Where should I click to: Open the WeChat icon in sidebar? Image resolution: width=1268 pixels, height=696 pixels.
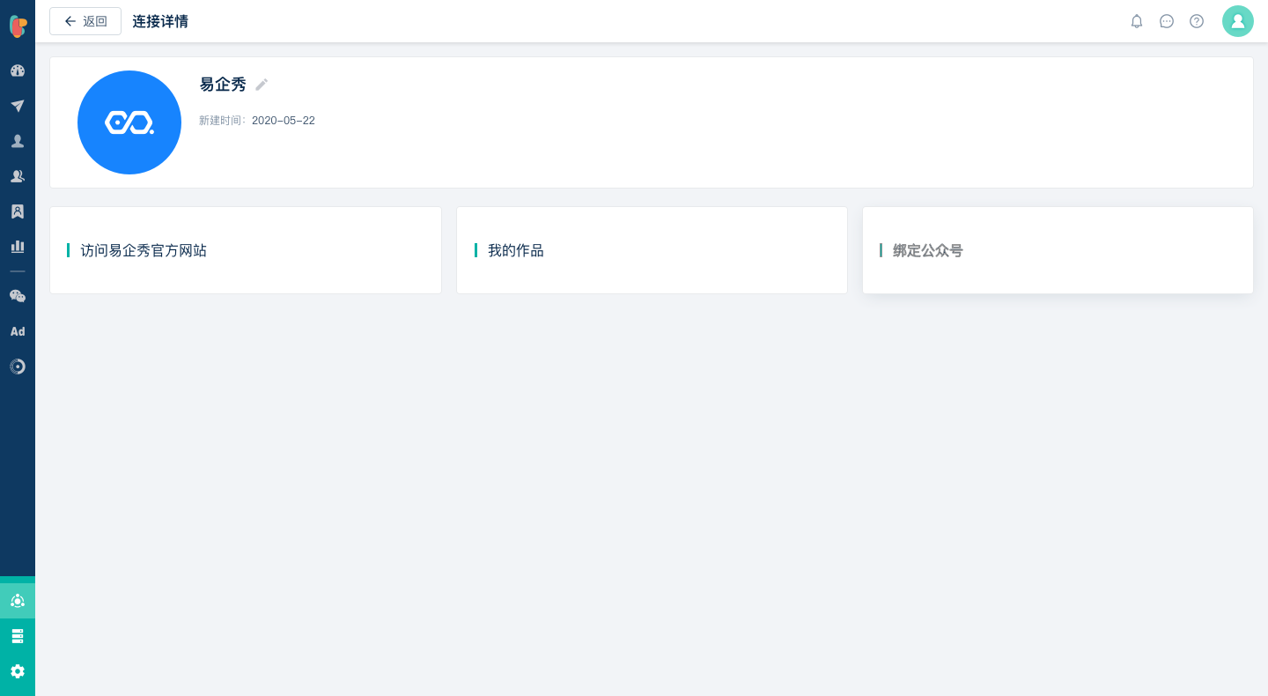coord(18,296)
